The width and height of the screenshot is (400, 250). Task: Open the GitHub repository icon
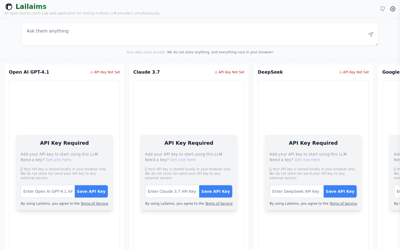pos(382,9)
